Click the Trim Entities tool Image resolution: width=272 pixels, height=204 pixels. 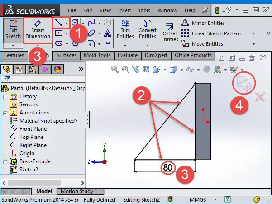pos(125,29)
